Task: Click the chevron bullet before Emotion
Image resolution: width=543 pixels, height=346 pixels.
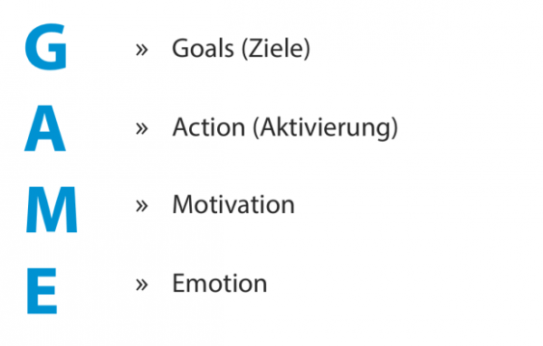Action: click(x=142, y=285)
